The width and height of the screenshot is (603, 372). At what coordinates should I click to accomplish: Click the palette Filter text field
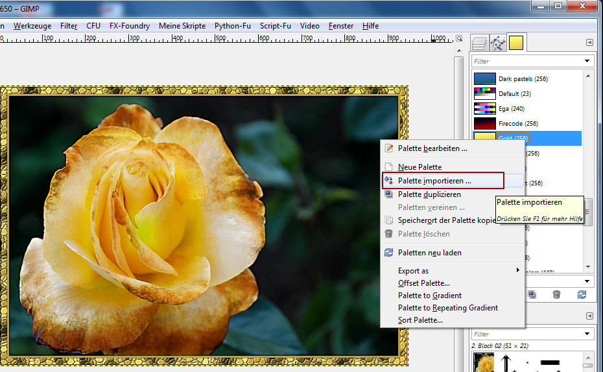coord(525,62)
